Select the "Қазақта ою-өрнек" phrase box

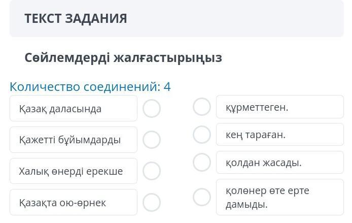73,202
